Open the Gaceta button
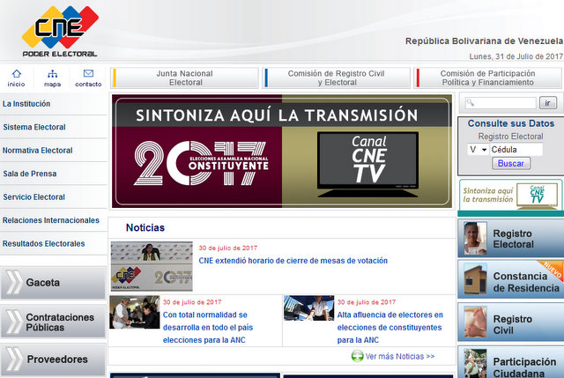Viewport: 564px width, 378px height. coord(53,283)
